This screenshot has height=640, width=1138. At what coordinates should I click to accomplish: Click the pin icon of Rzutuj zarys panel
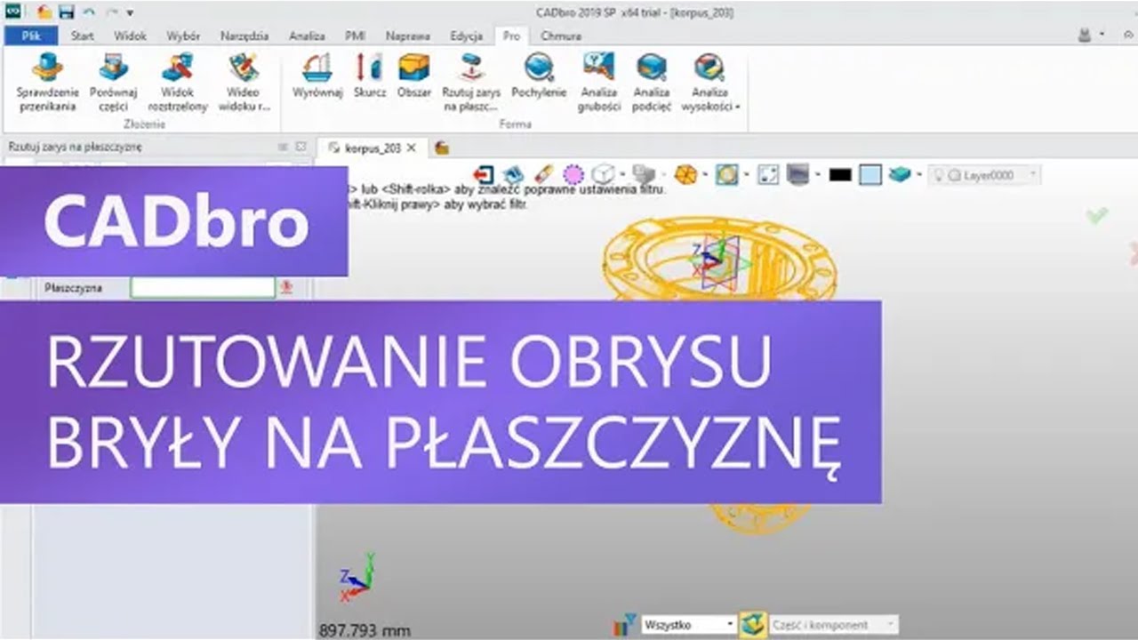pyautogui.click(x=284, y=147)
